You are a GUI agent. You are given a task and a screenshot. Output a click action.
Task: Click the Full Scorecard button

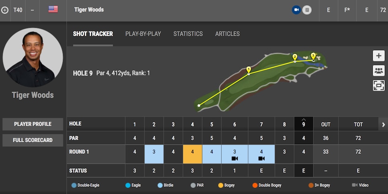33,140
